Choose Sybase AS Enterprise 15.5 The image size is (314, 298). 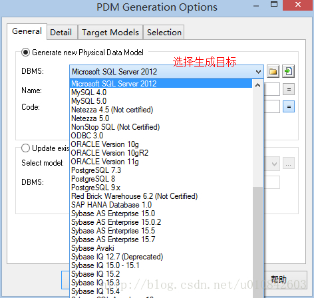161,231
